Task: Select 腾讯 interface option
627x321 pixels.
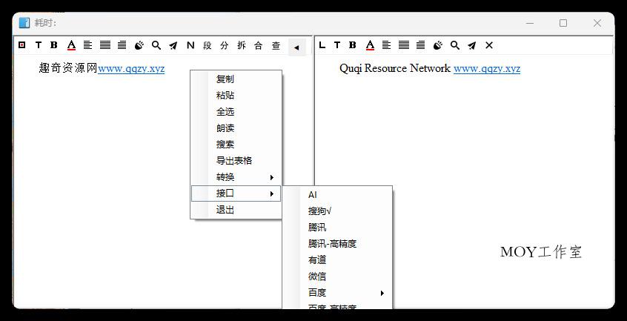Action: click(x=337, y=228)
